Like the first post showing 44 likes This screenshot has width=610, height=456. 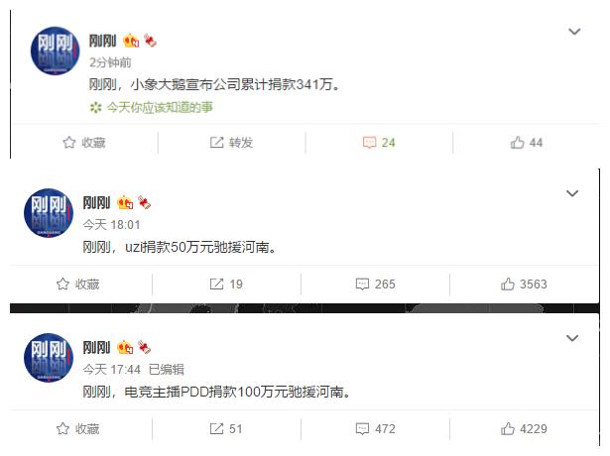click(x=527, y=143)
